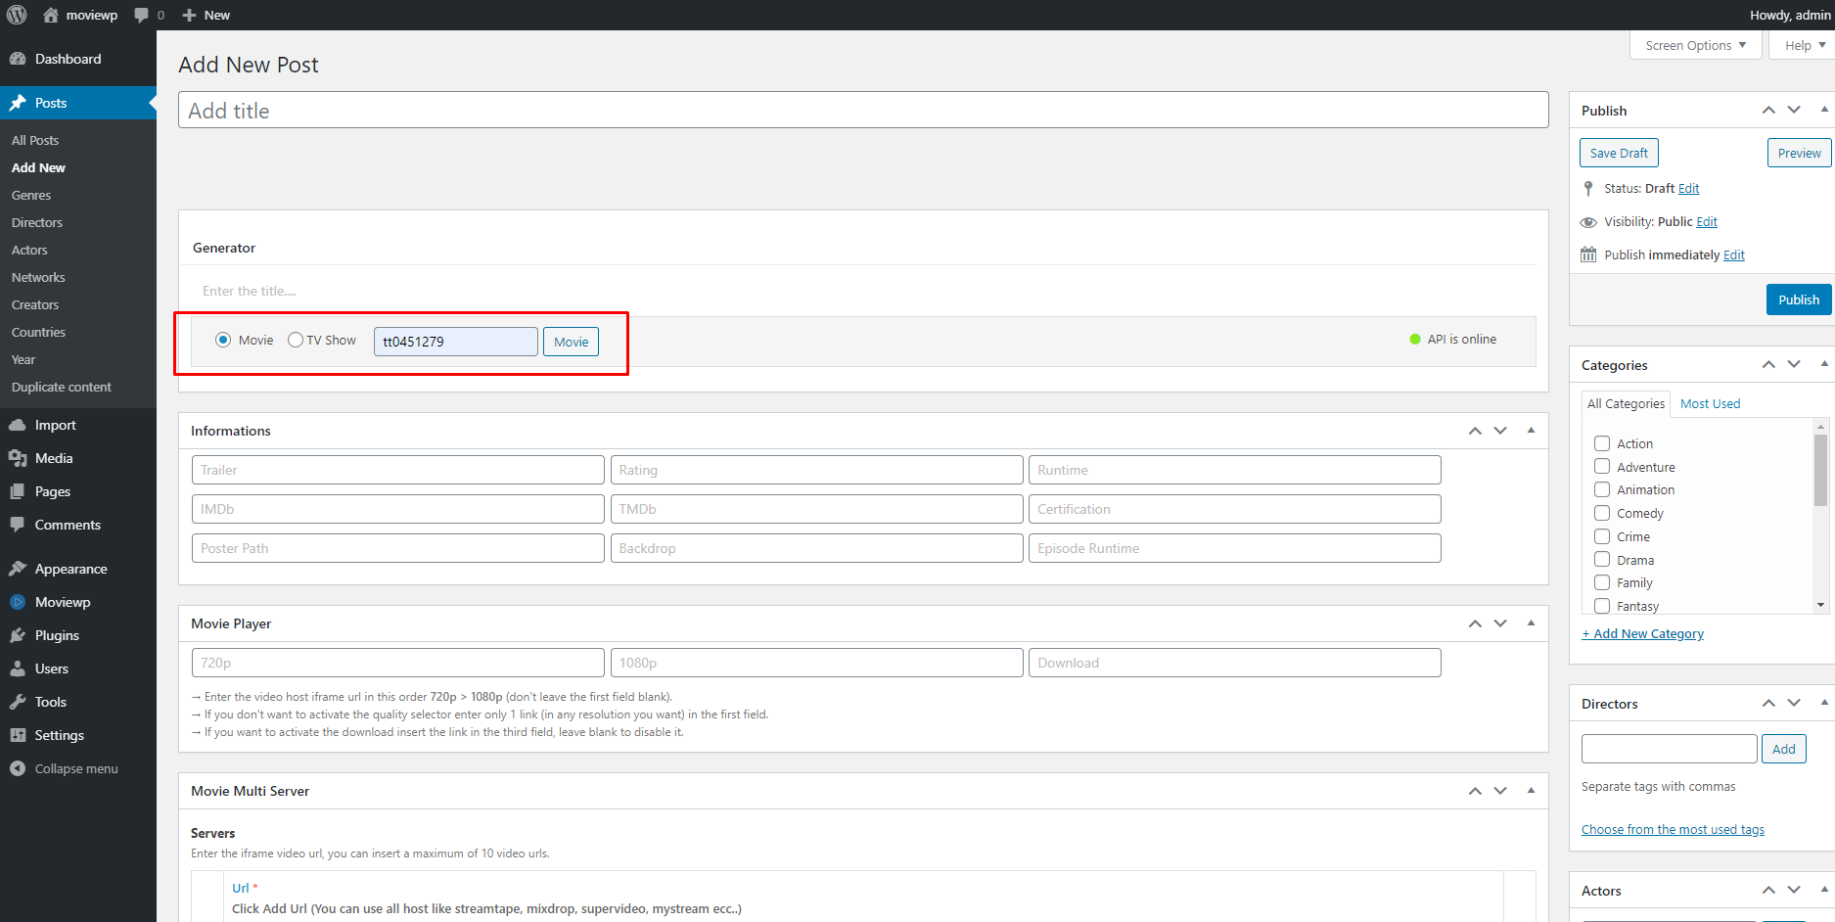This screenshot has width=1835, height=922.
Task: Click the Add title input field
Action: coord(862,111)
